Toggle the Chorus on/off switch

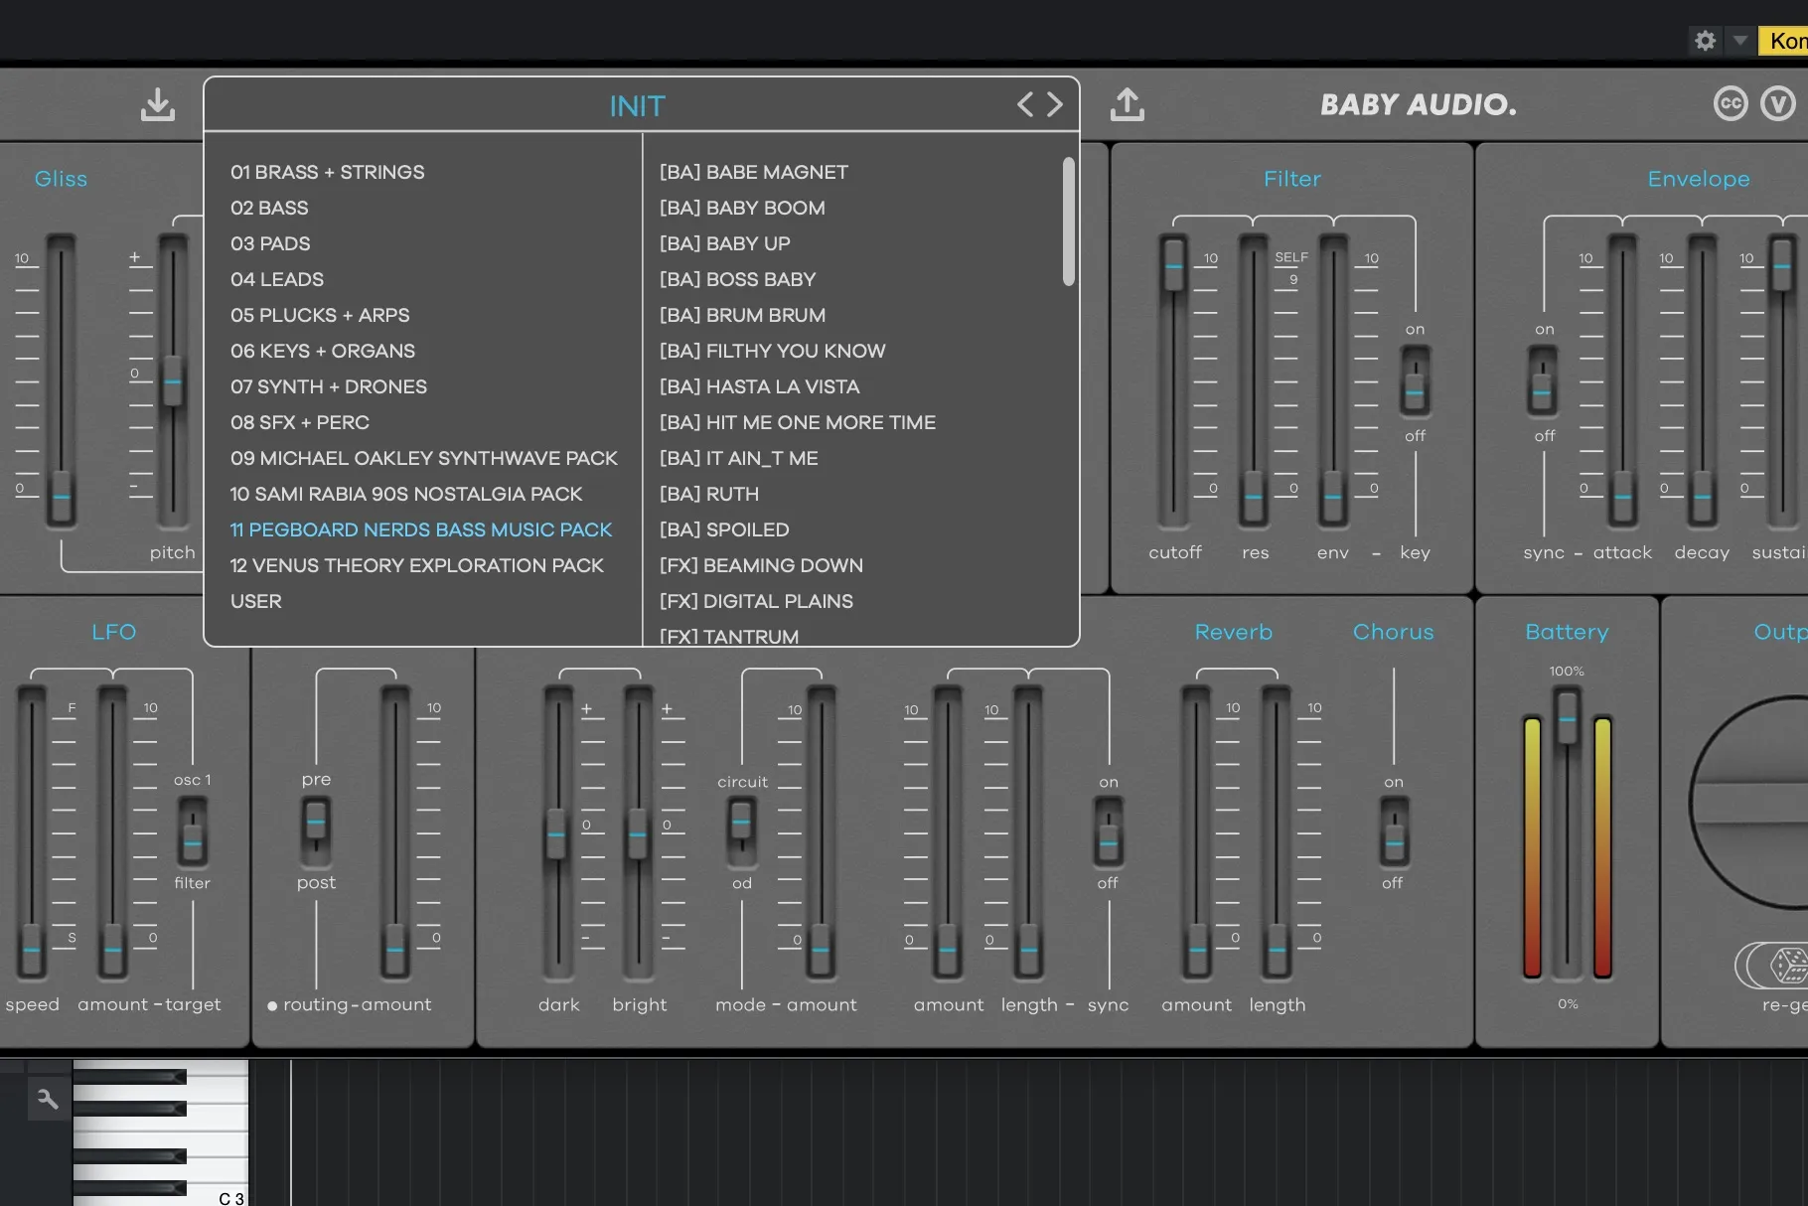(x=1394, y=834)
